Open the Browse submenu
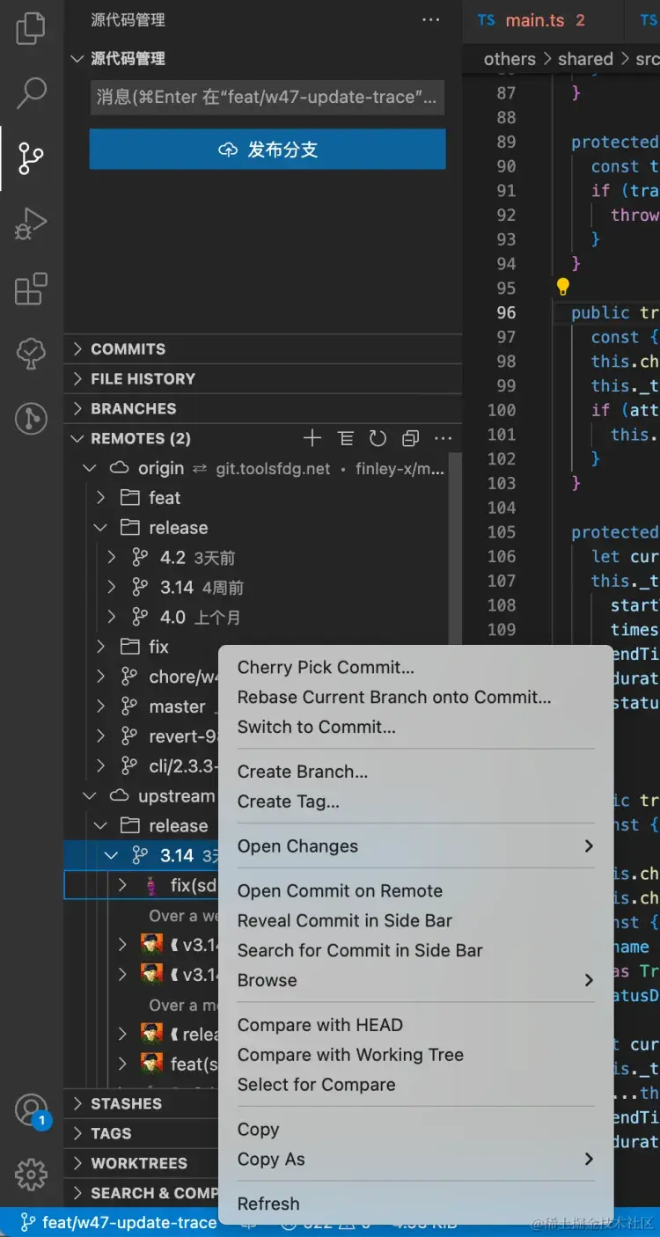 pos(415,981)
